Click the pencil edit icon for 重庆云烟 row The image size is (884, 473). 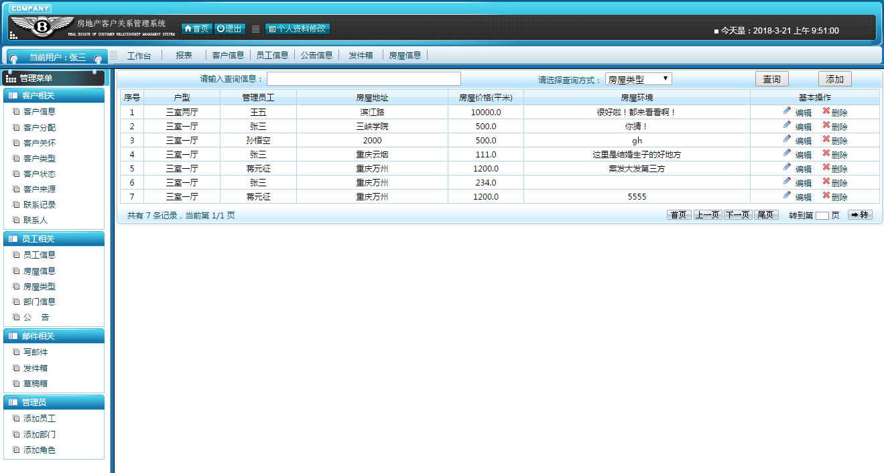point(787,153)
